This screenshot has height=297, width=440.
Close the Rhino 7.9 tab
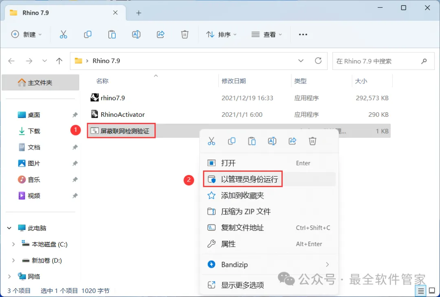pyautogui.click(x=115, y=13)
